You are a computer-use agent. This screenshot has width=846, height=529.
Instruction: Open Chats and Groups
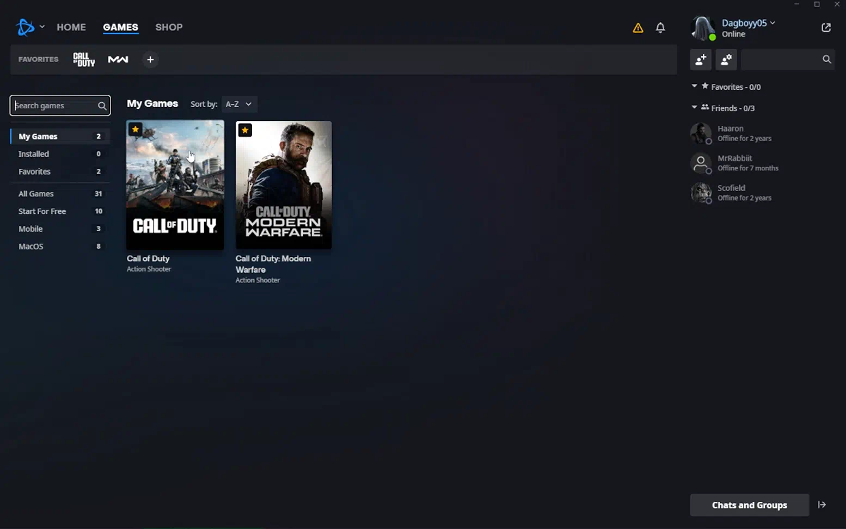click(x=750, y=505)
